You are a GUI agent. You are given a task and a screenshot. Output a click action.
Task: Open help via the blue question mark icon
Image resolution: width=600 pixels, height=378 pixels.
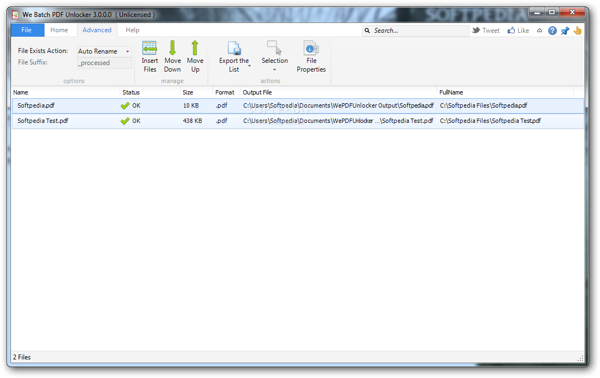click(552, 31)
